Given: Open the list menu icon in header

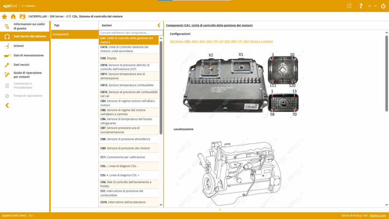Looking at the screenshot, I should (x=349, y=6).
